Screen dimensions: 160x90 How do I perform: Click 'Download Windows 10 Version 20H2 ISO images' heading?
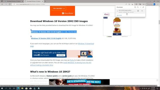59,21
